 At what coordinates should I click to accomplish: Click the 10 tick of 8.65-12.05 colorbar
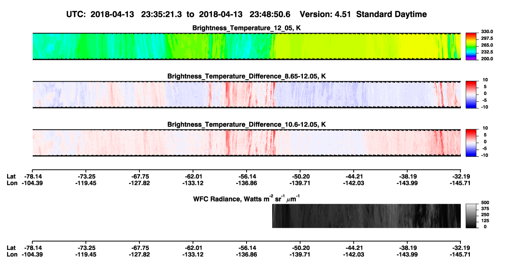(x=486, y=80)
